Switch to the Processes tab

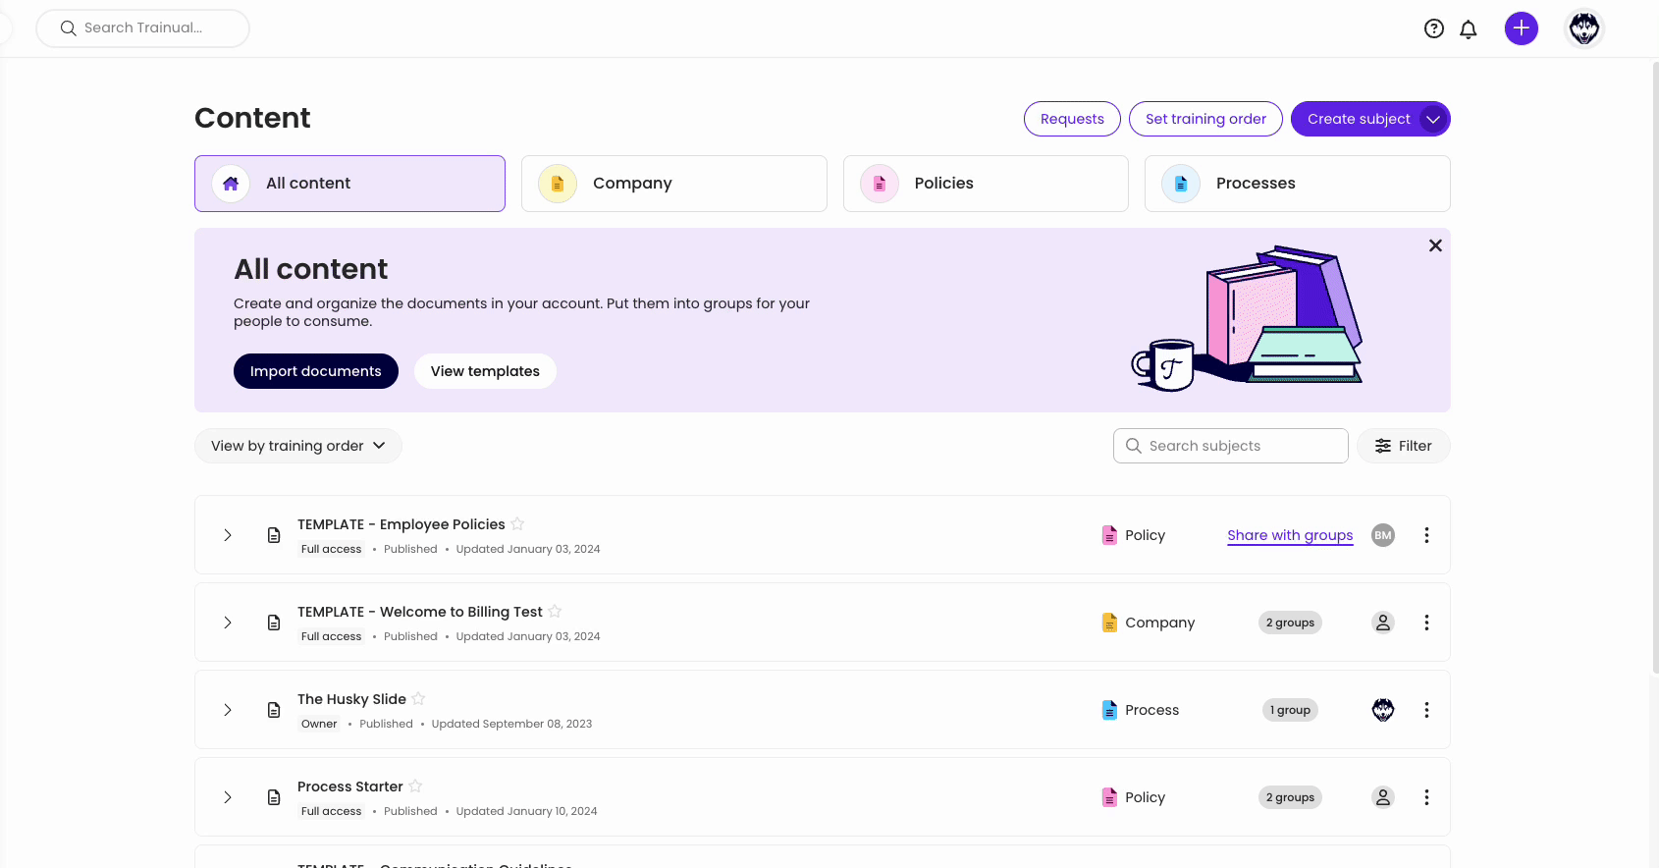1298,184
